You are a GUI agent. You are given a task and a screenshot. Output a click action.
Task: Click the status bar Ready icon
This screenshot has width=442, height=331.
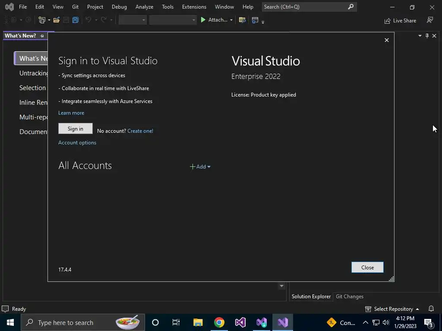pos(5,309)
